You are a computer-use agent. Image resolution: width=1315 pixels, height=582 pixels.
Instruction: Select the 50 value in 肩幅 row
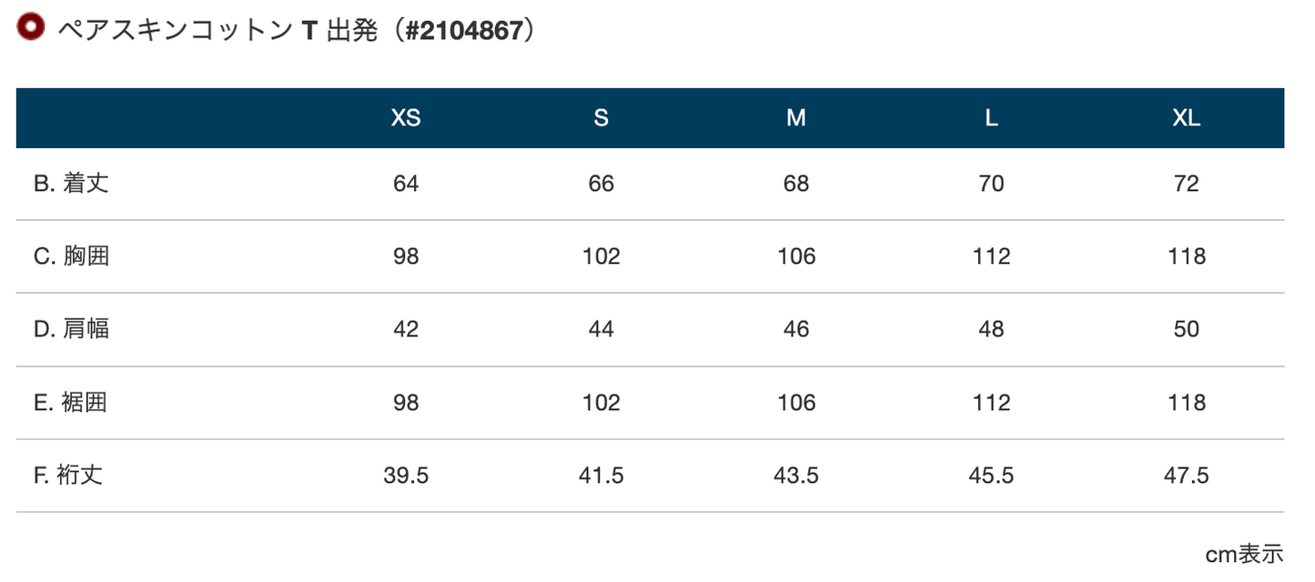[1187, 329]
